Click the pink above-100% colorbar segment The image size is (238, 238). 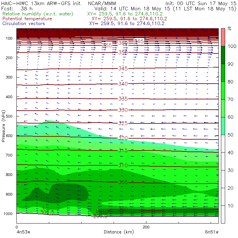click(223, 37)
